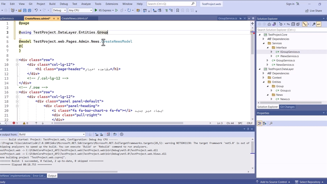Click Clear All icon in Output panel
Screen dimensions: 327x184
point(108,134)
